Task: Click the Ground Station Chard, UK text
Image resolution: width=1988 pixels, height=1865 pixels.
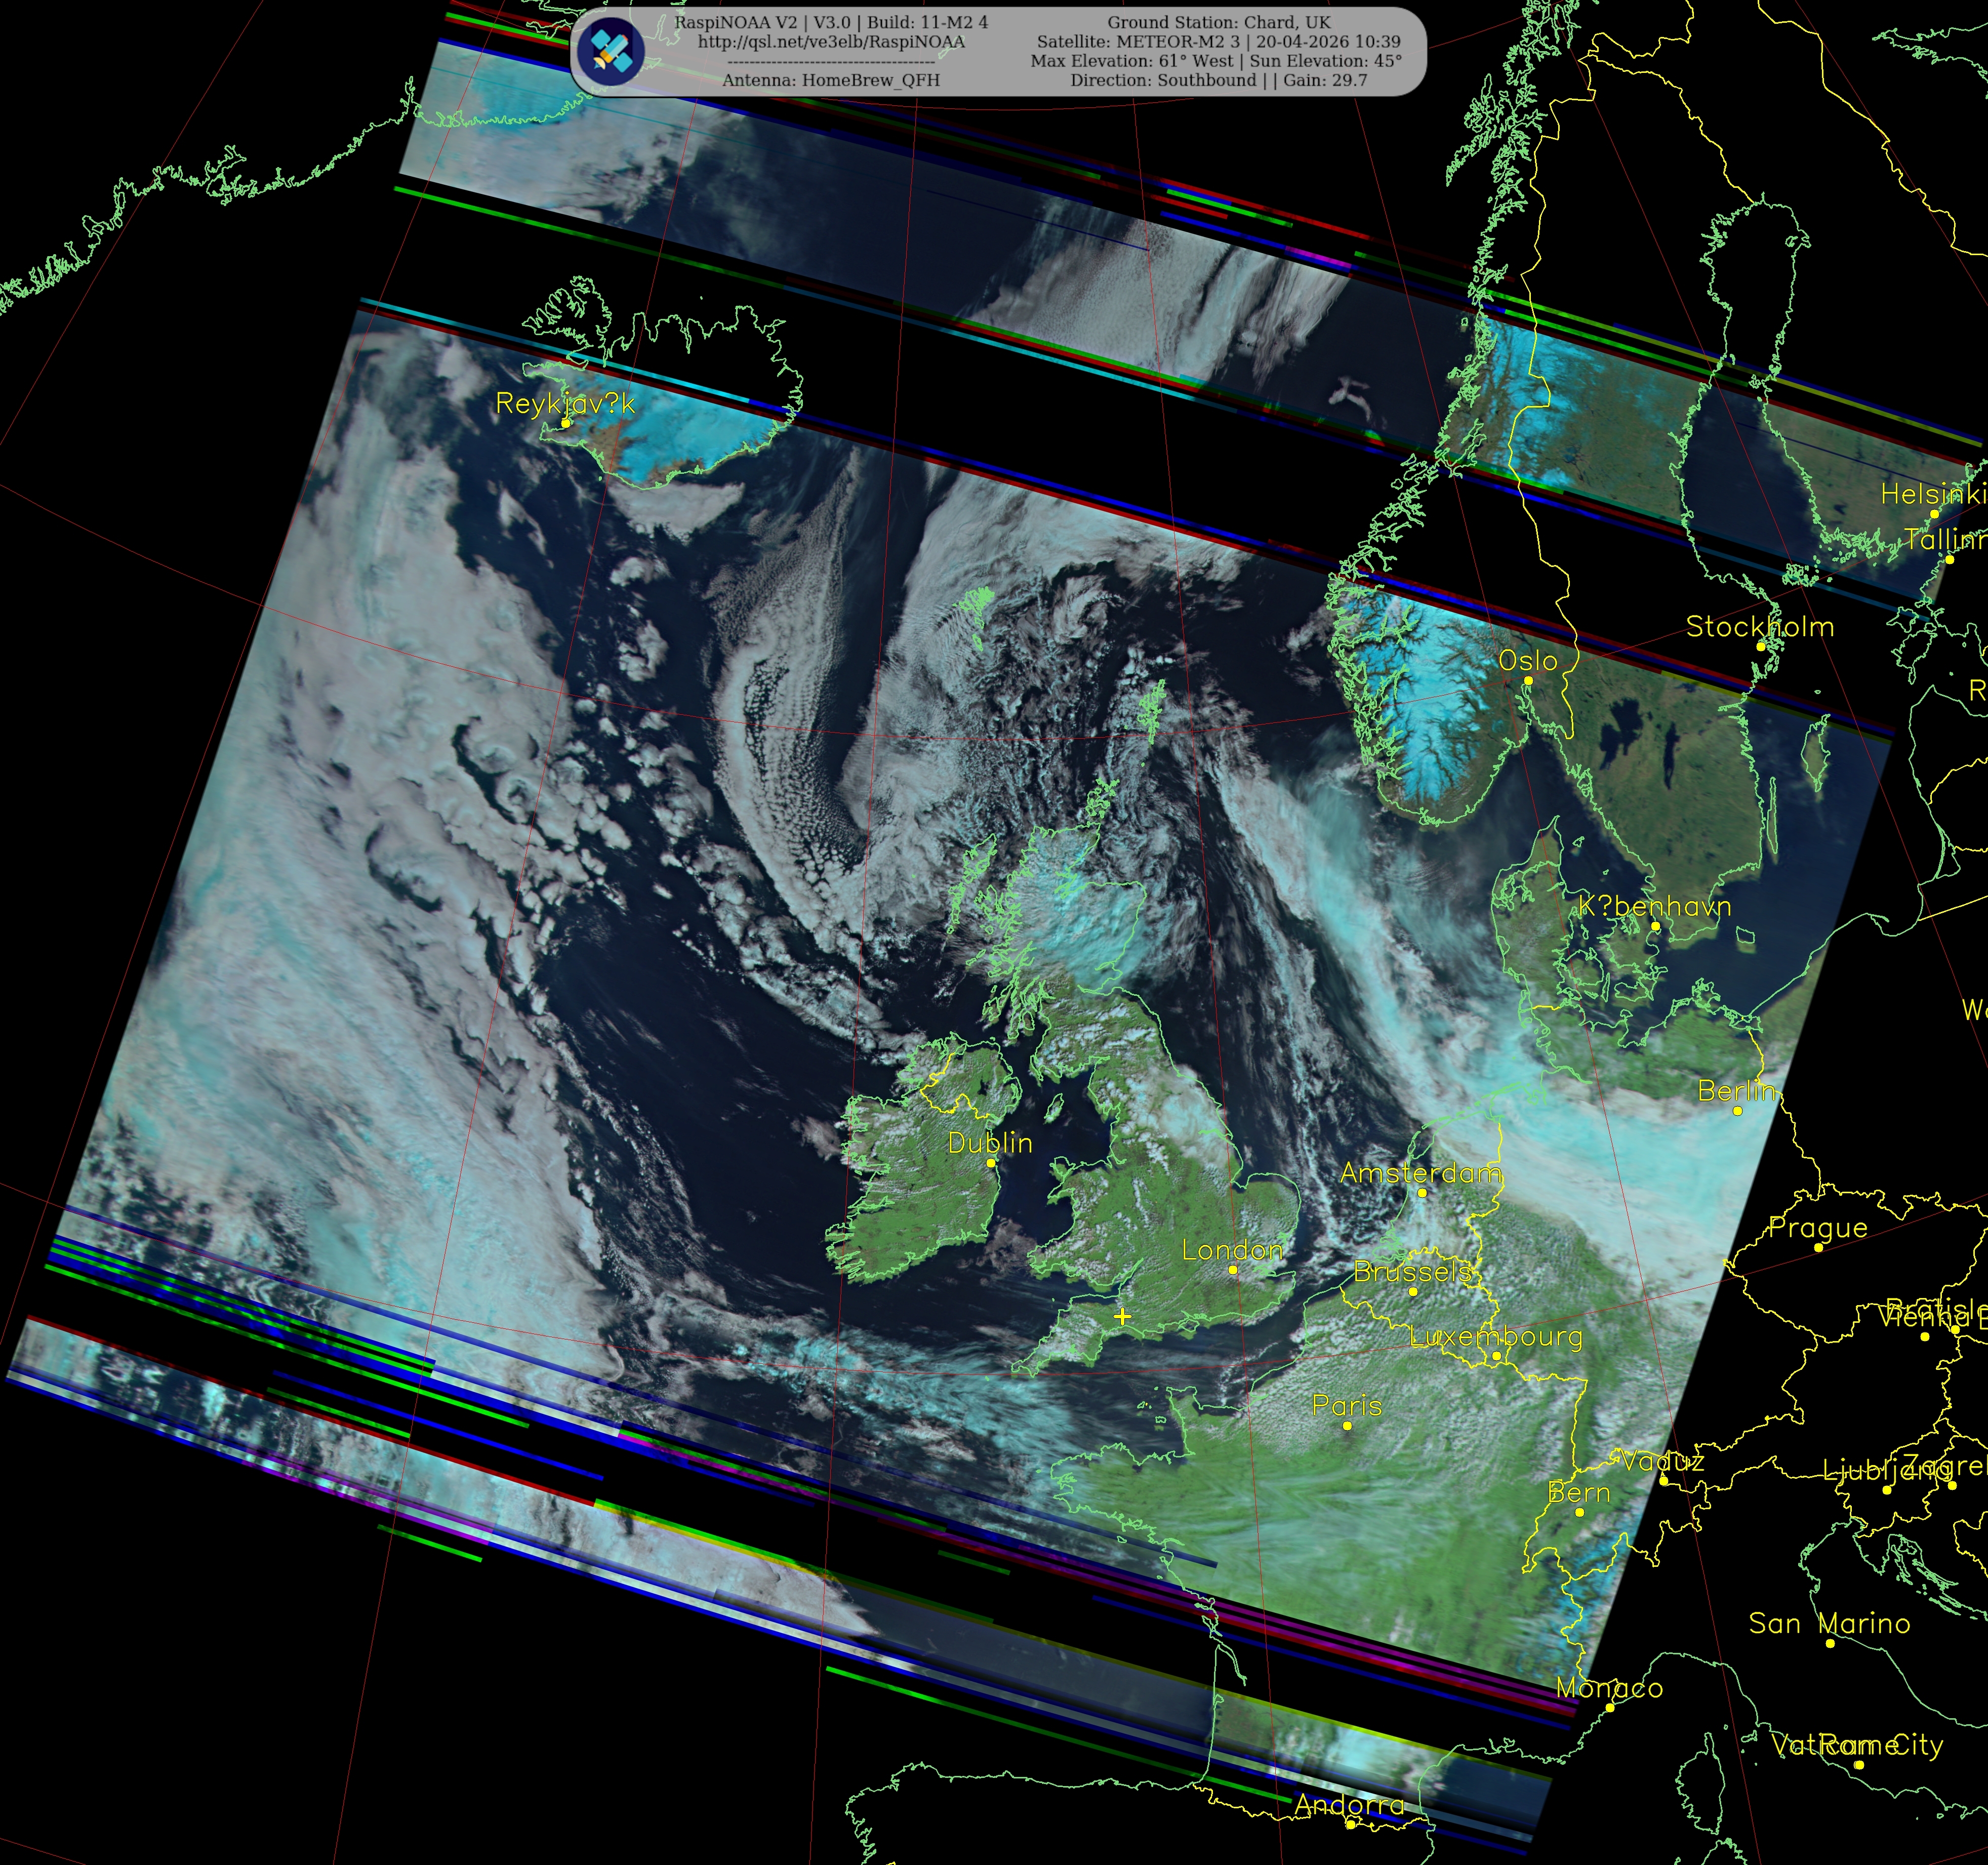Action: point(1218,22)
